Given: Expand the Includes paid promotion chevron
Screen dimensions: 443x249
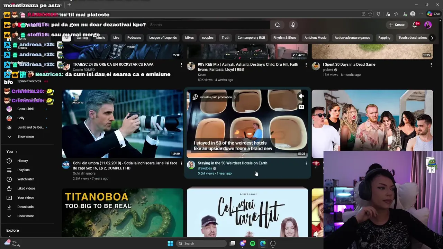Looking at the screenshot, I should tap(235, 97).
